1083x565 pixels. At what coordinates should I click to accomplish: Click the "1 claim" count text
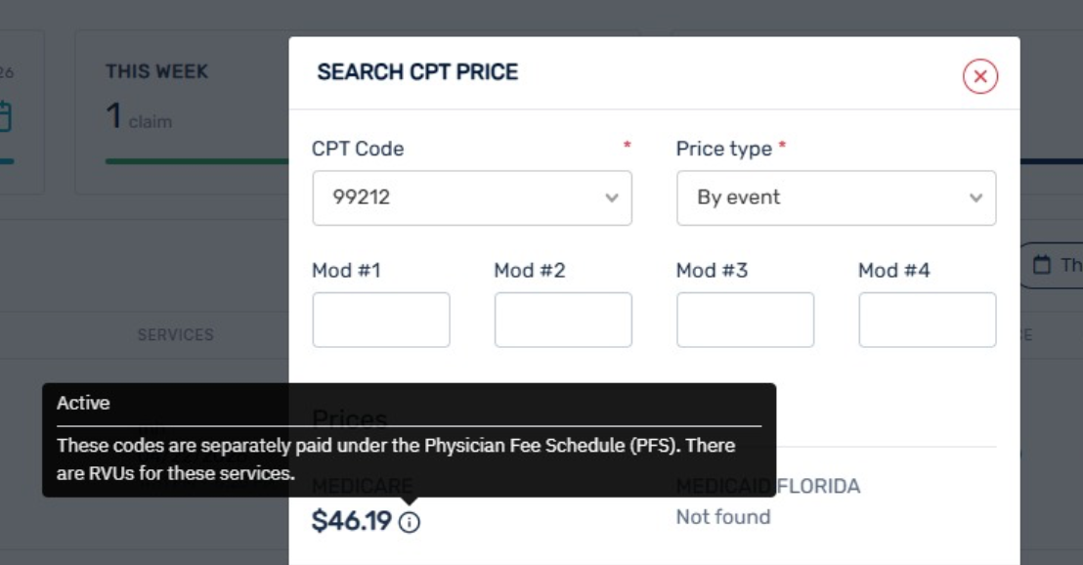[x=139, y=118]
